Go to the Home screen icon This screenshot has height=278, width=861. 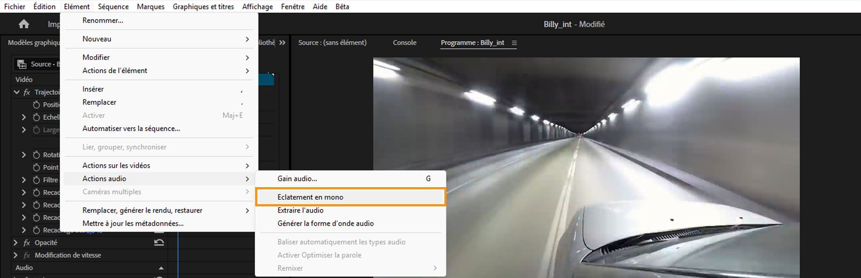tap(24, 24)
